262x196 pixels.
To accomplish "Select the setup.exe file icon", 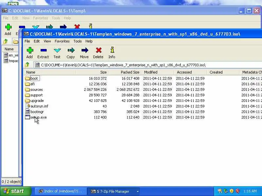I will tap(28, 117).
